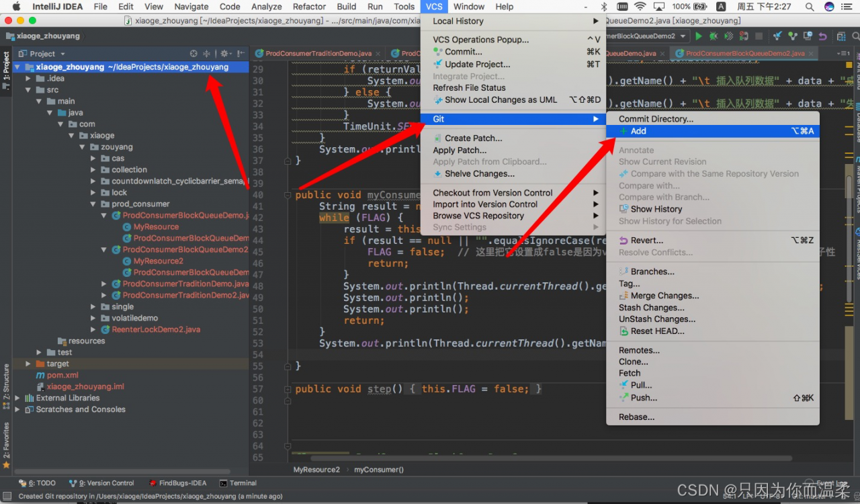This screenshot has height=504, width=860.
Task: Click Commit... in VCS menu
Action: coord(513,52)
